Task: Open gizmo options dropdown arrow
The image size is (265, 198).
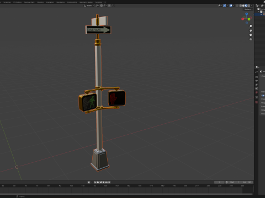Action: coord(227,5)
